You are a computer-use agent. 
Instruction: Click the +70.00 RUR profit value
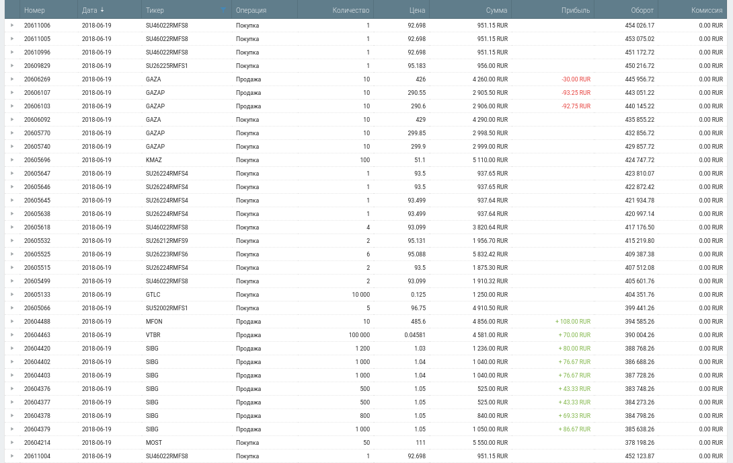coord(574,335)
